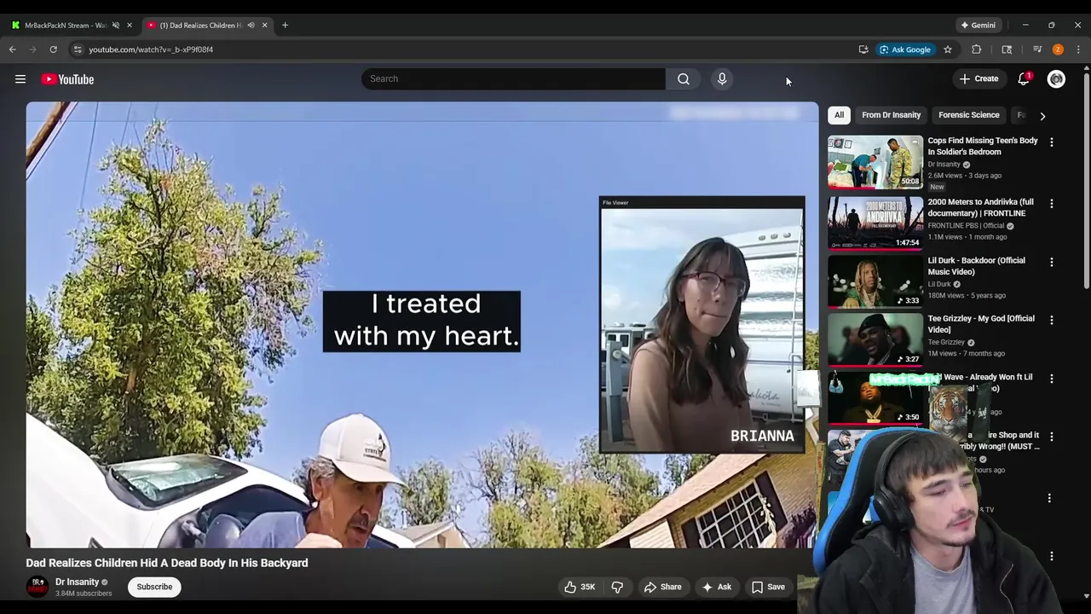View site information icon in address bar
1091x614 pixels.
[x=78, y=49]
